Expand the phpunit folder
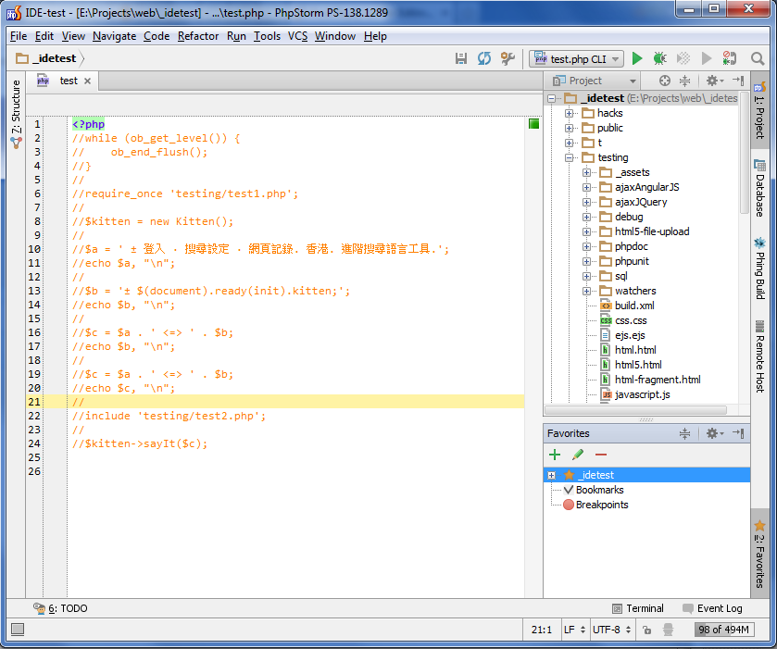This screenshot has width=777, height=649. 587,261
